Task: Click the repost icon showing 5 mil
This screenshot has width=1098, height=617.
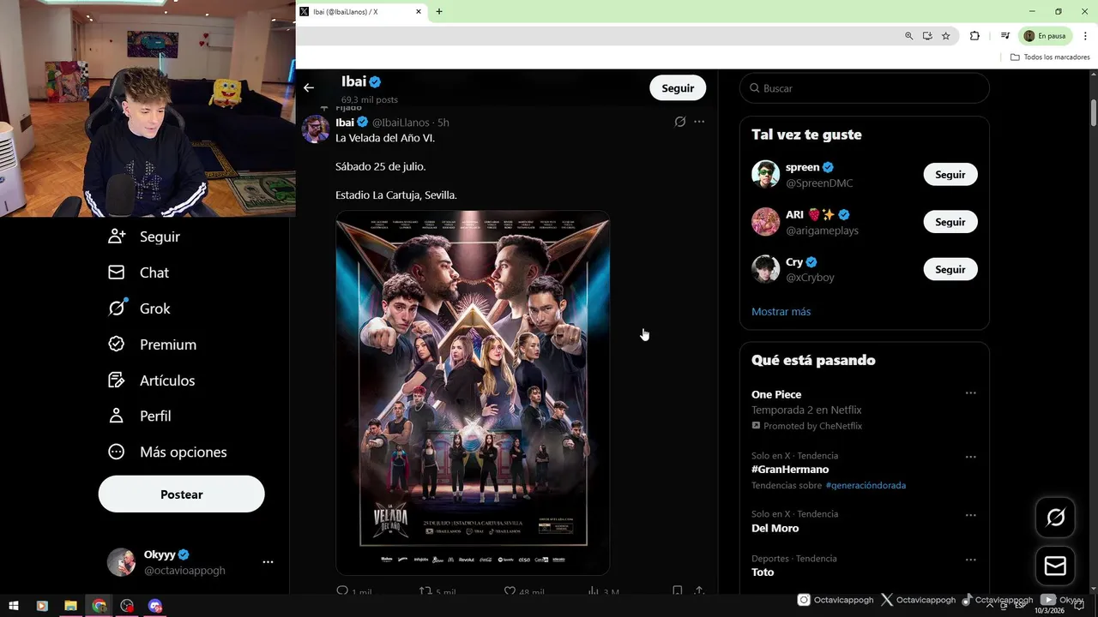Action: click(x=425, y=591)
